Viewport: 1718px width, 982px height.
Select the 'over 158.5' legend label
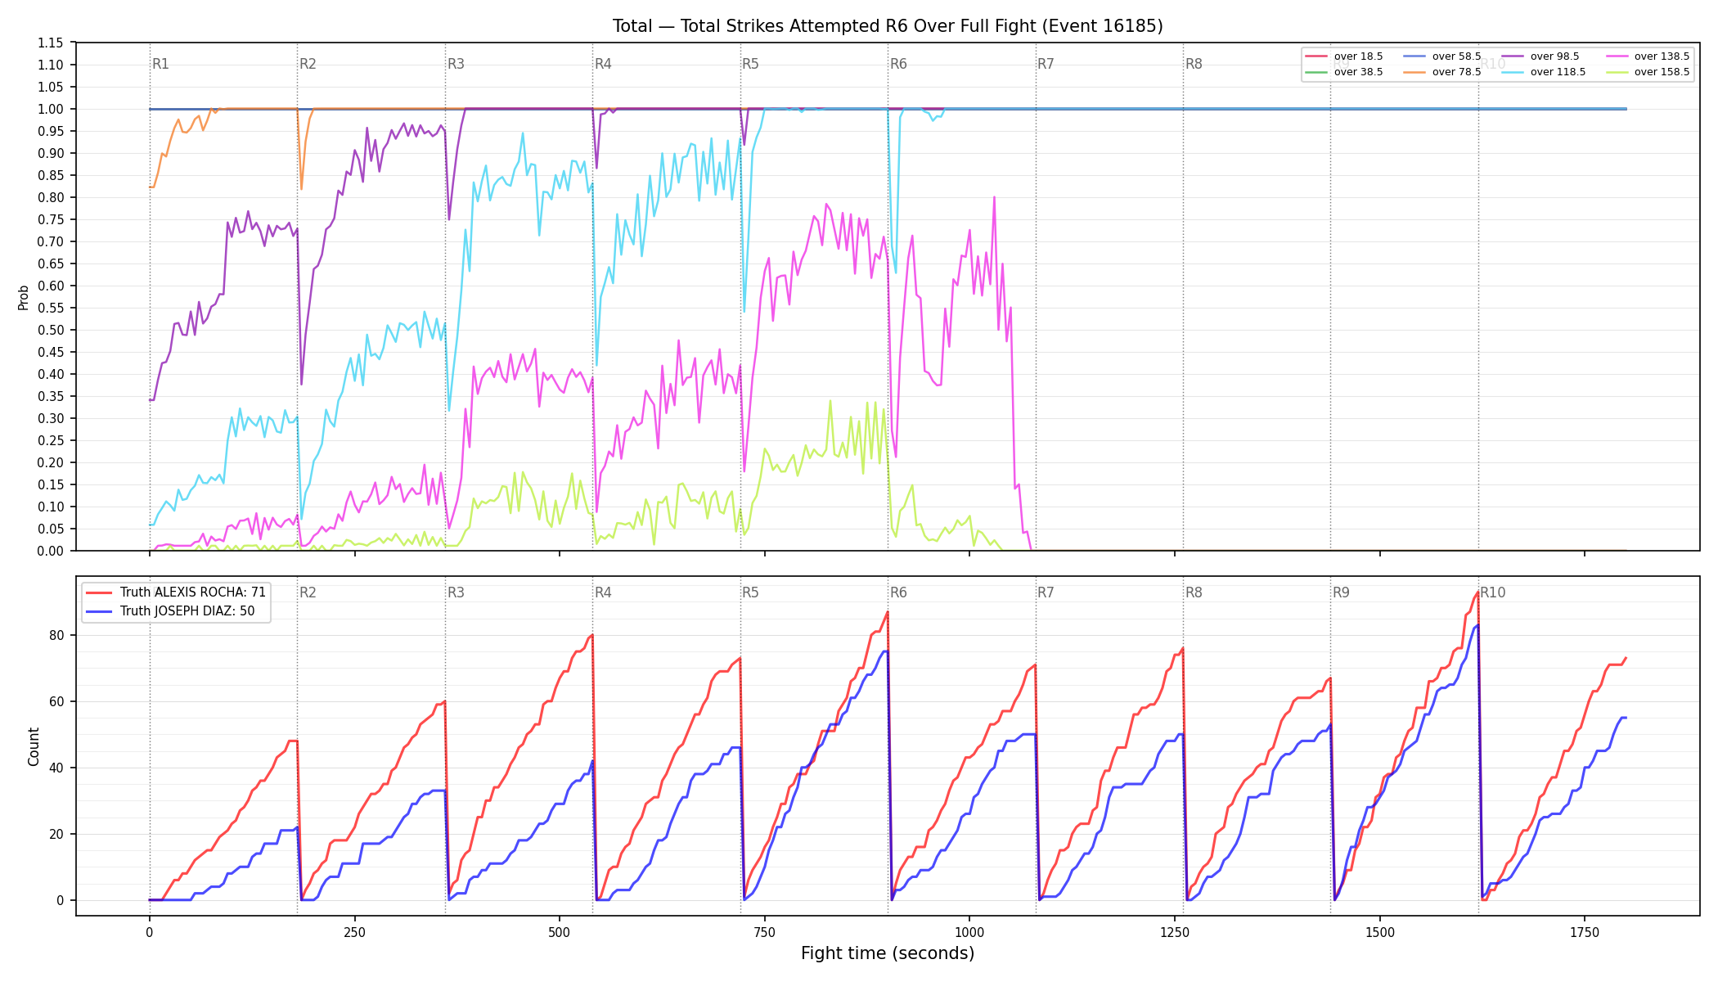point(1662,72)
